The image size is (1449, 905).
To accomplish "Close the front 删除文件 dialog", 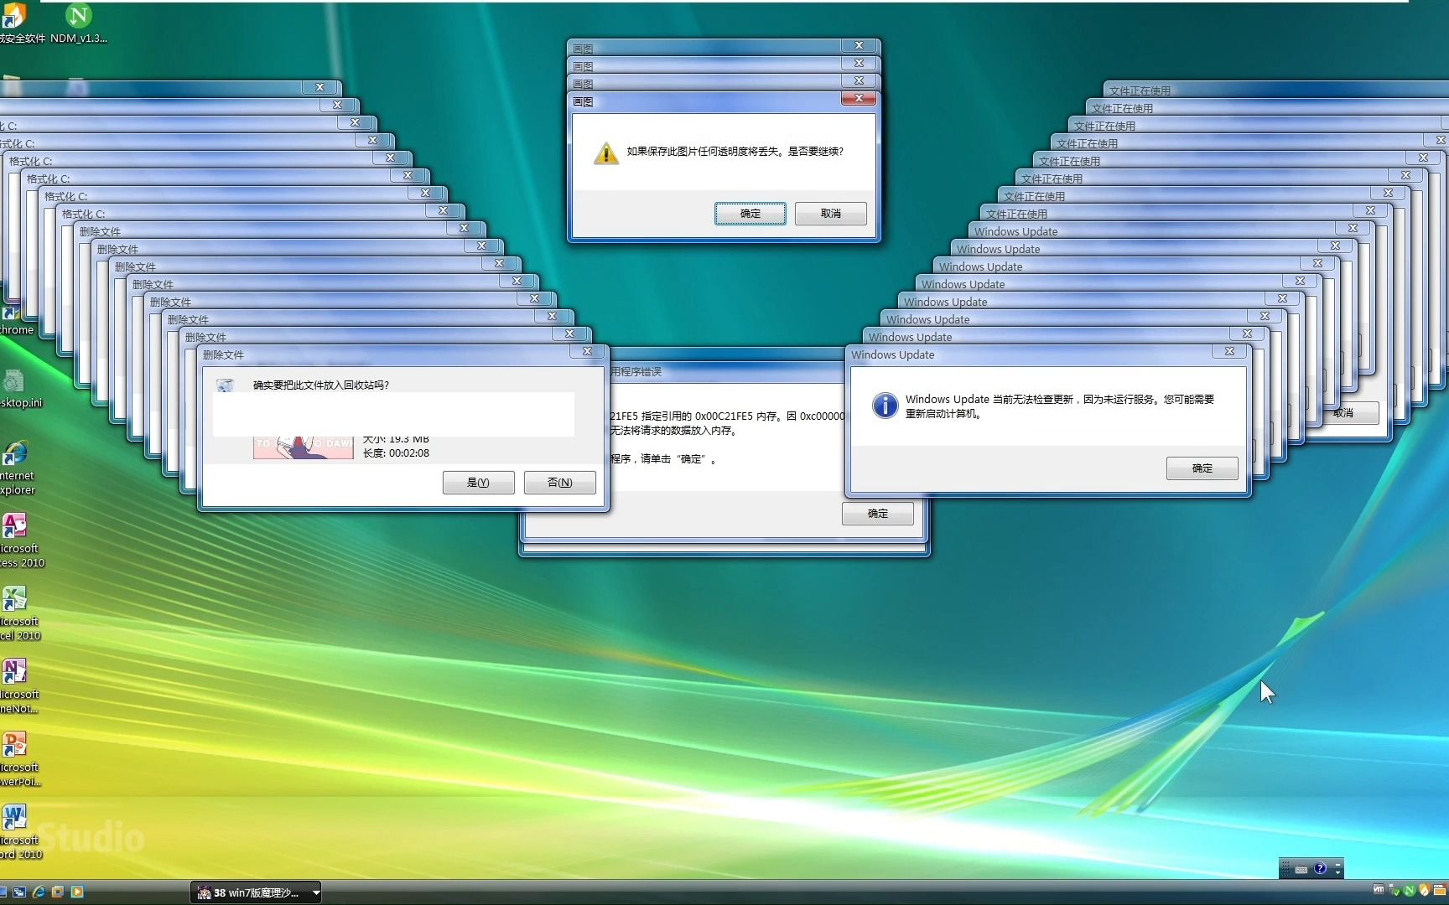I will (x=587, y=352).
